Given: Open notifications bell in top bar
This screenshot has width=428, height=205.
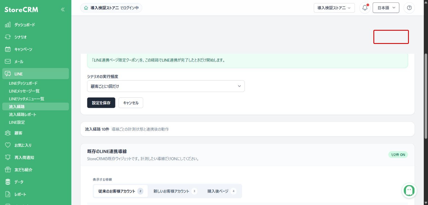Looking at the screenshot, I should tap(365, 8).
